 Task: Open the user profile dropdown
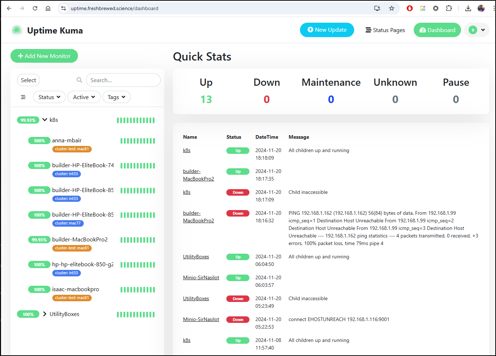(x=477, y=30)
